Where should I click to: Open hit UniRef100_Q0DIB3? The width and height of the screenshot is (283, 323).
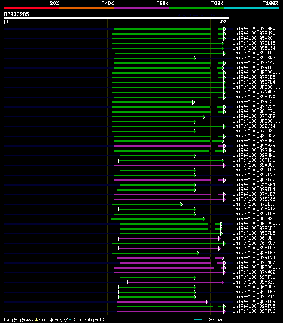pos(254,292)
